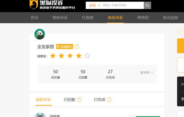Click the cat avatar of the complaint poster

pos(40,115)
